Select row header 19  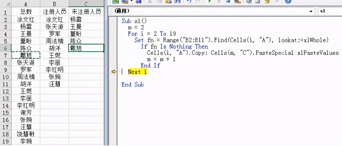[6, 141]
